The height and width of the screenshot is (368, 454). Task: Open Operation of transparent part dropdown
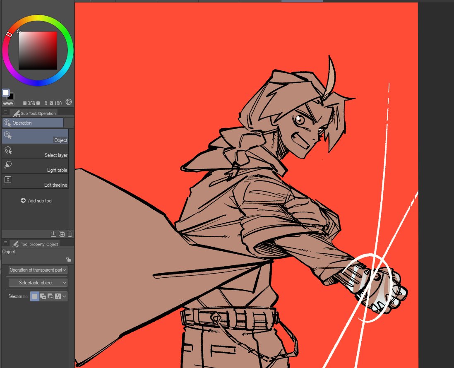tap(38, 270)
